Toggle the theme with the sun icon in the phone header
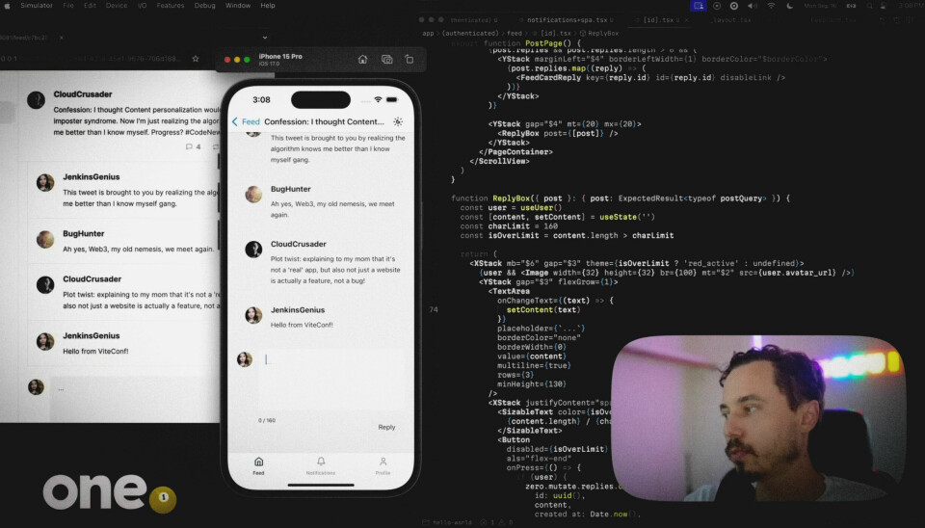 [398, 121]
